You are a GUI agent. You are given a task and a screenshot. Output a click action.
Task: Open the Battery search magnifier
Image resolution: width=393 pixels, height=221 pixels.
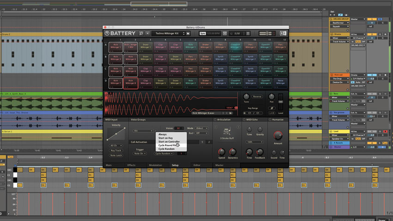click(x=141, y=33)
